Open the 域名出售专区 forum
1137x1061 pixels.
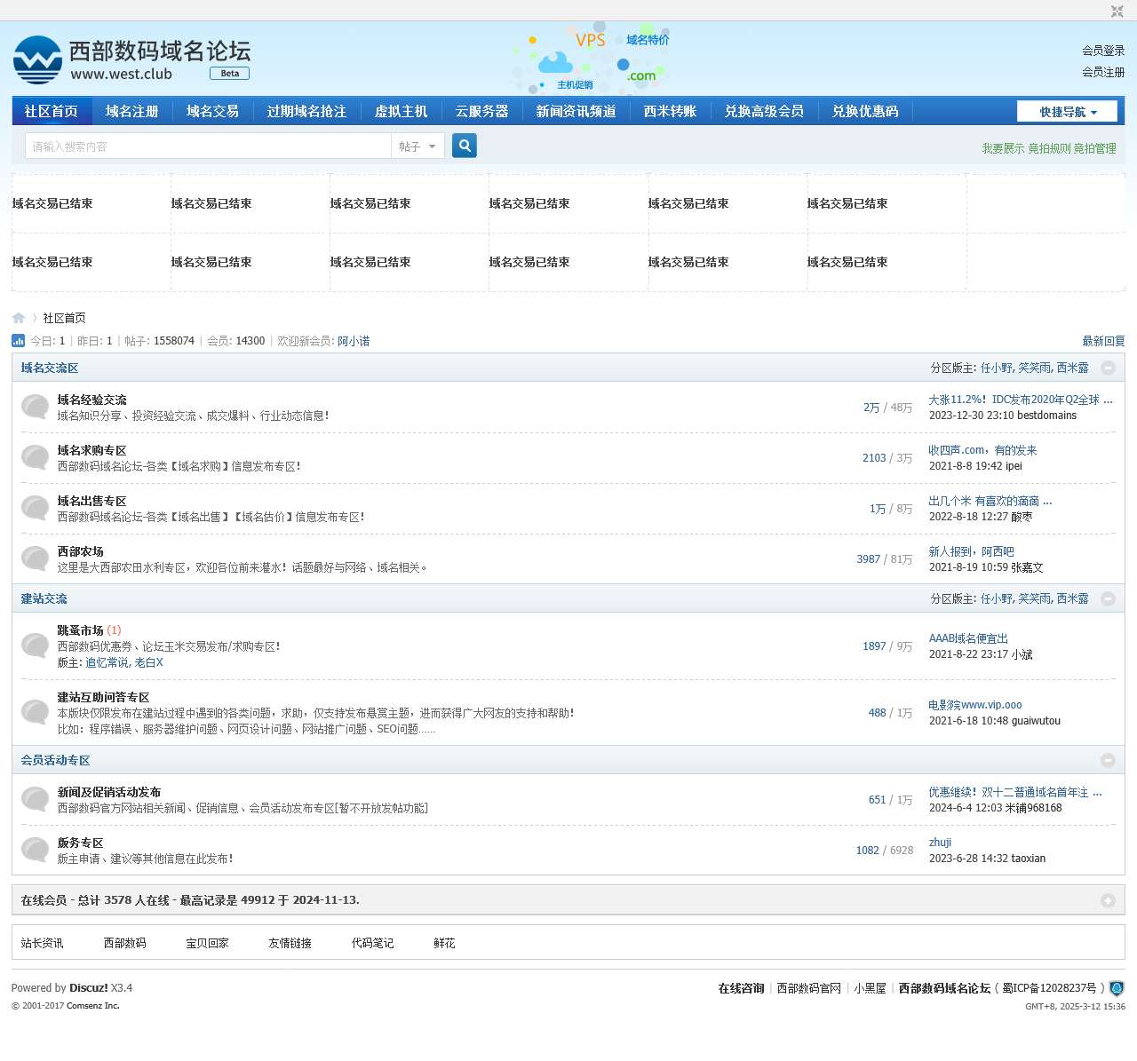point(92,501)
